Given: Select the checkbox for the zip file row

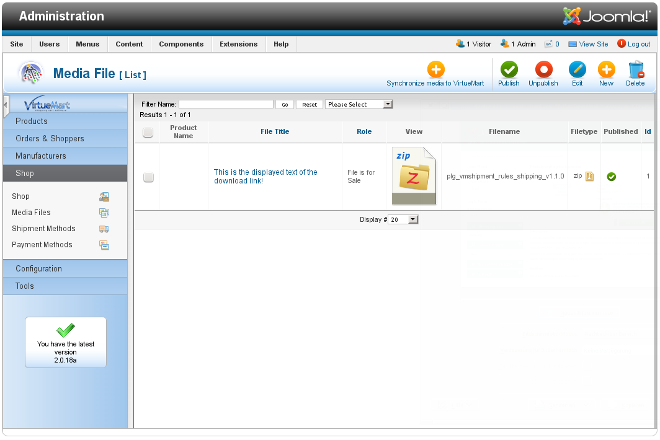Looking at the screenshot, I should click(148, 177).
